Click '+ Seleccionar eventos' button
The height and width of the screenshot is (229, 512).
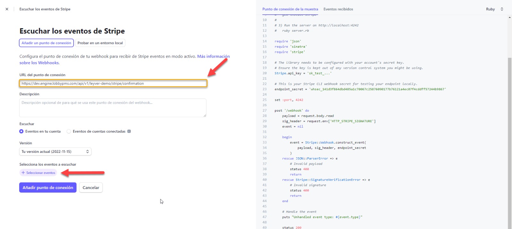click(x=38, y=173)
